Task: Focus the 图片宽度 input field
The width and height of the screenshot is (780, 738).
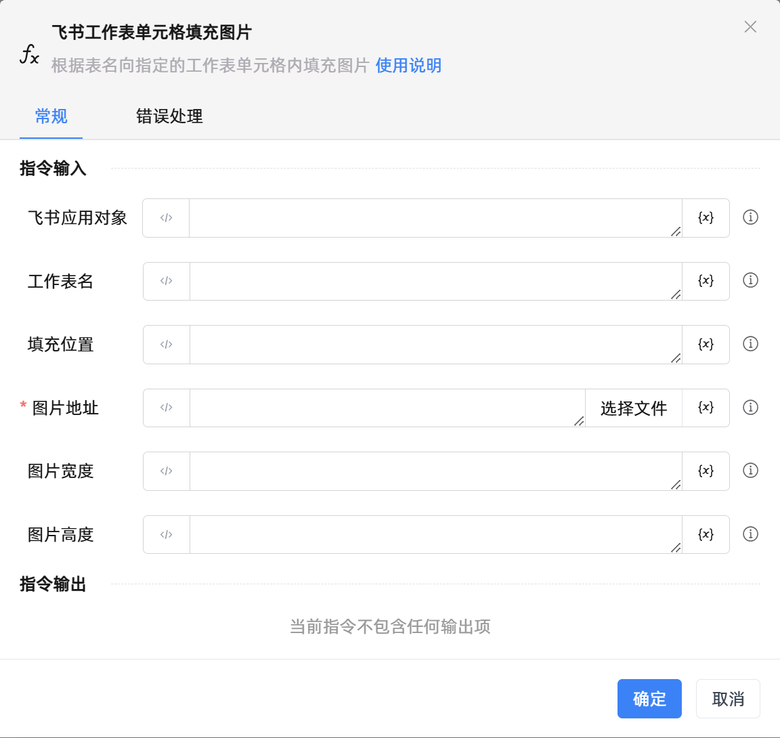Action: [435, 471]
